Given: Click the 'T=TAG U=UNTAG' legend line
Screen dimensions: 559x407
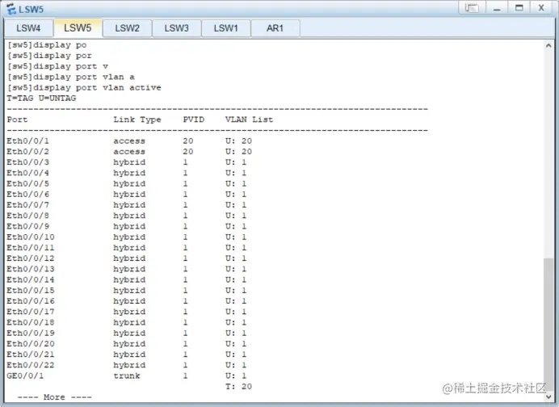Looking at the screenshot, I should [41, 99].
